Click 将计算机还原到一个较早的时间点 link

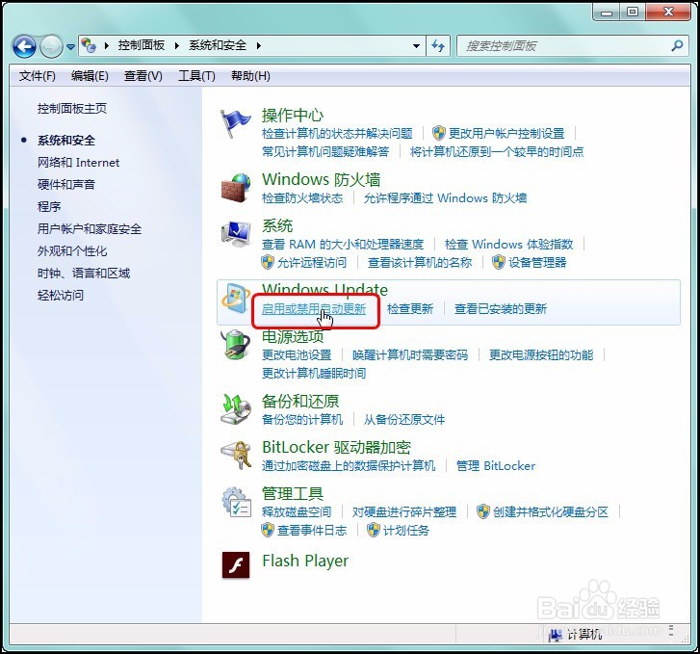click(x=497, y=152)
